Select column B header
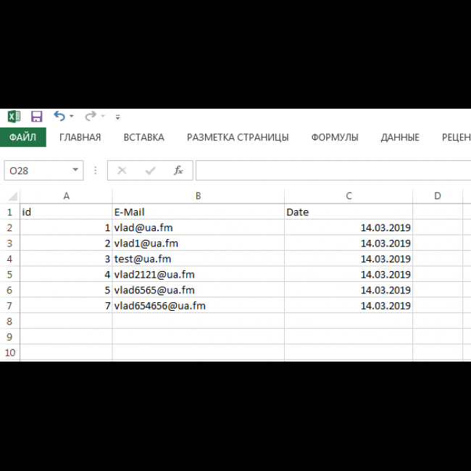This screenshot has height=471, width=471. click(x=198, y=196)
